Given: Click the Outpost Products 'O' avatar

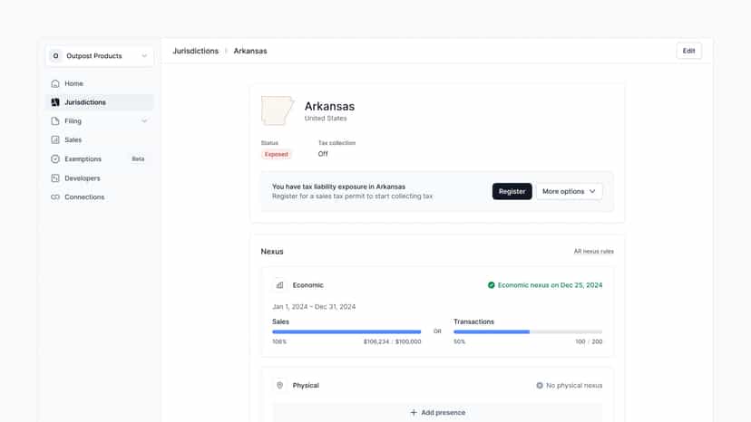Looking at the screenshot, I should pos(55,56).
